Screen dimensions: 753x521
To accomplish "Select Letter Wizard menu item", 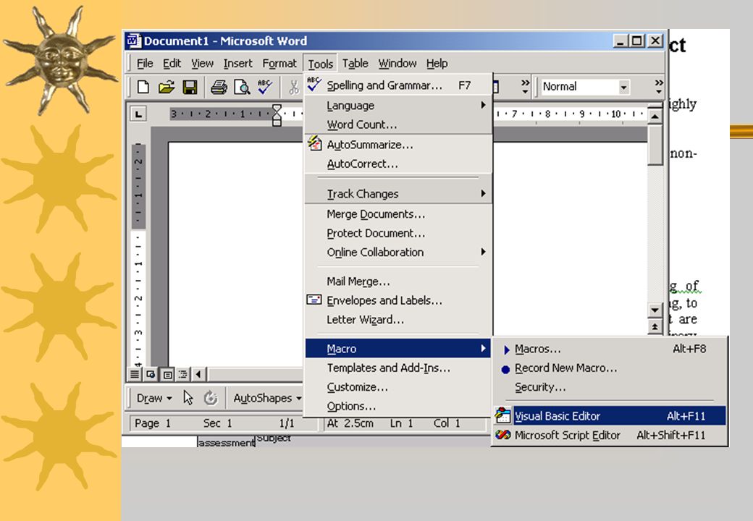I will coord(399,320).
